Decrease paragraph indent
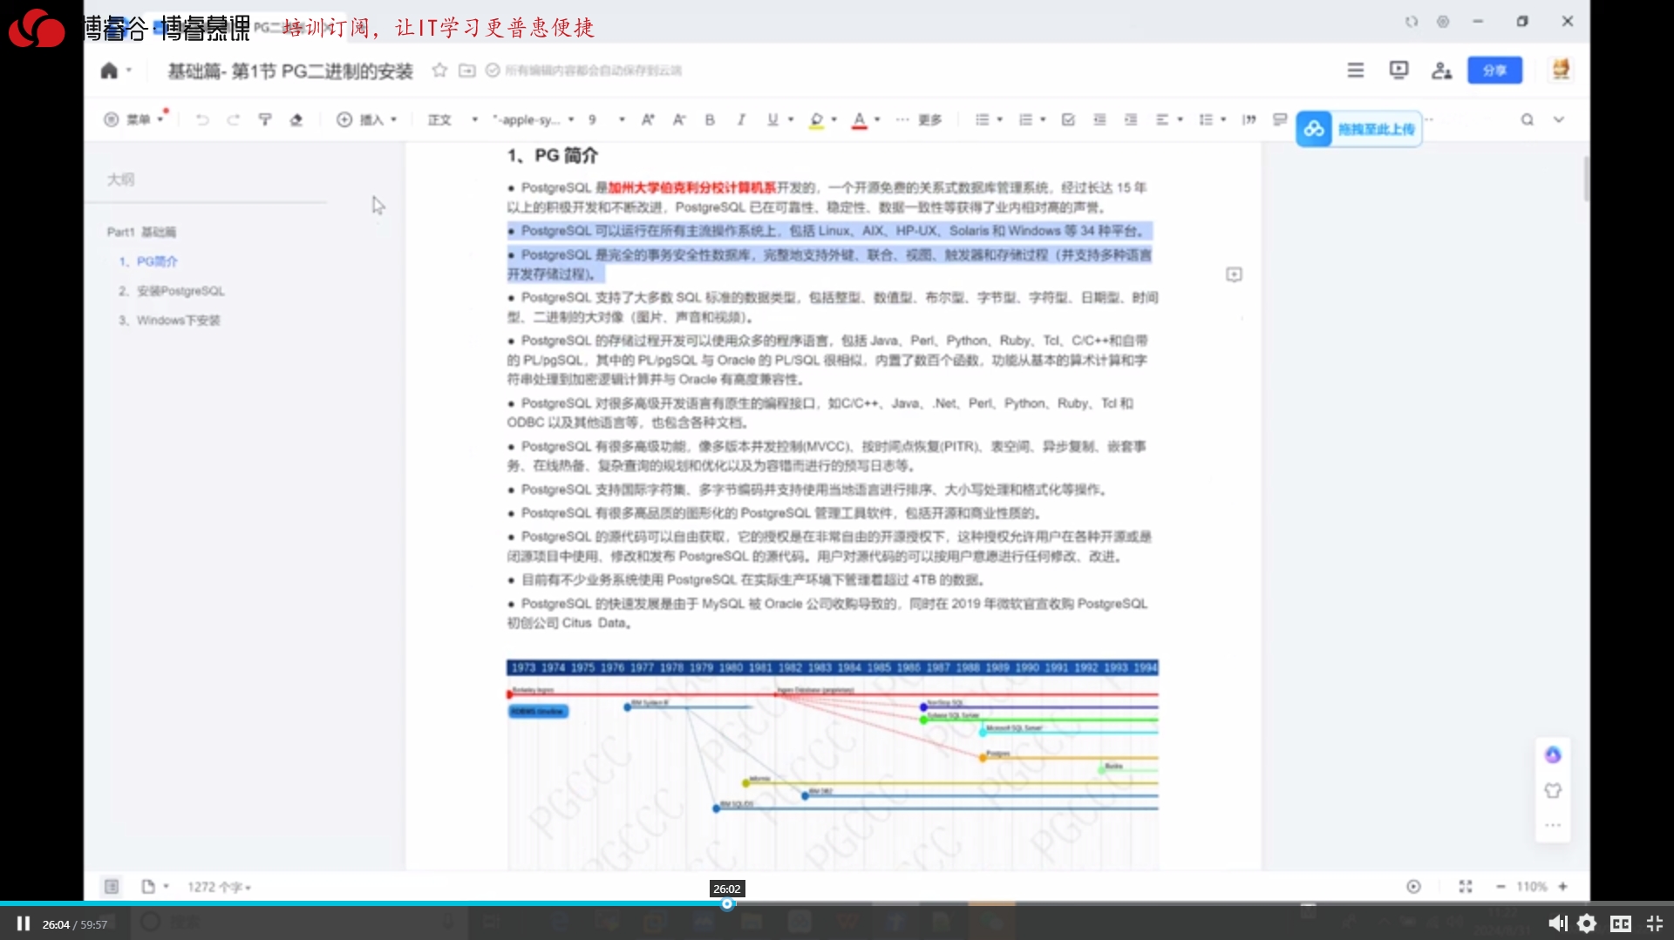The width and height of the screenshot is (1674, 940). [1099, 119]
